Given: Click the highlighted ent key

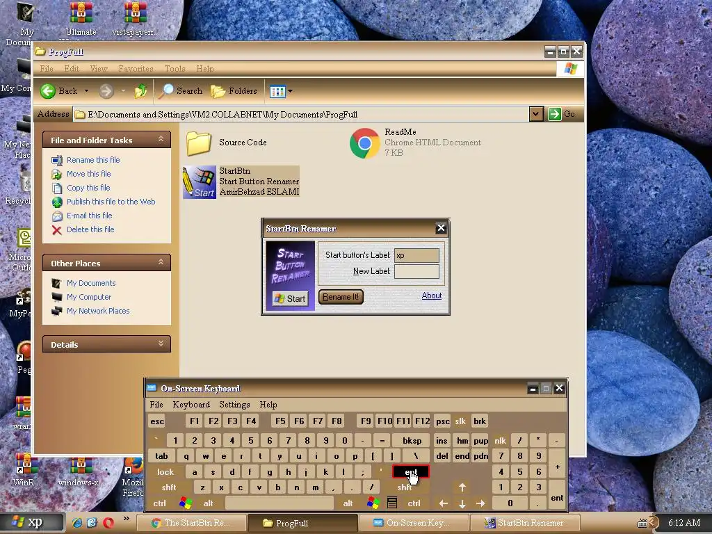Looking at the screenshot, I should pyautogui.click(x=410, y=472).
